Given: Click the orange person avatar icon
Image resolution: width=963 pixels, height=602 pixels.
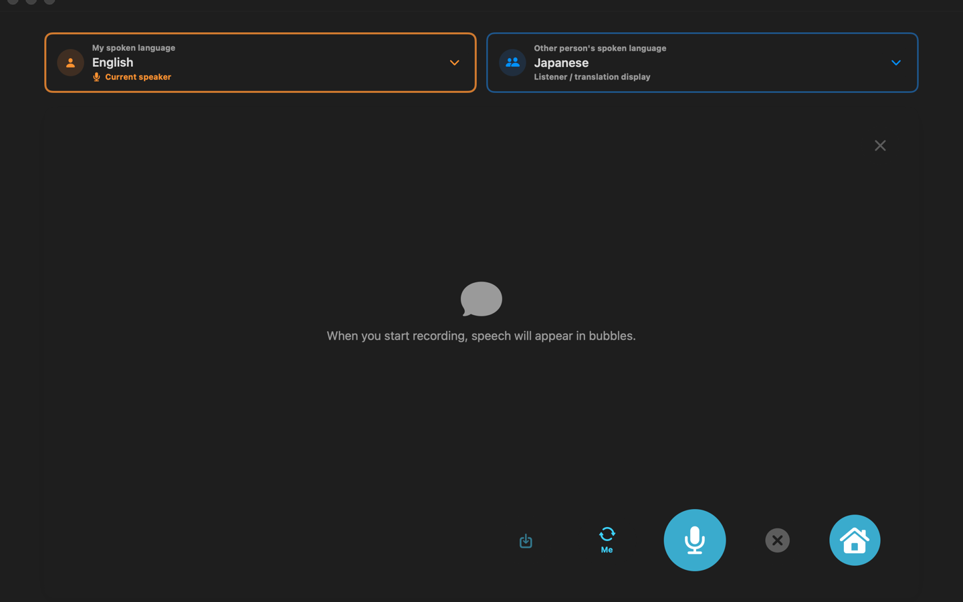Looking at the screenshot, I should (x=70, y=62).
